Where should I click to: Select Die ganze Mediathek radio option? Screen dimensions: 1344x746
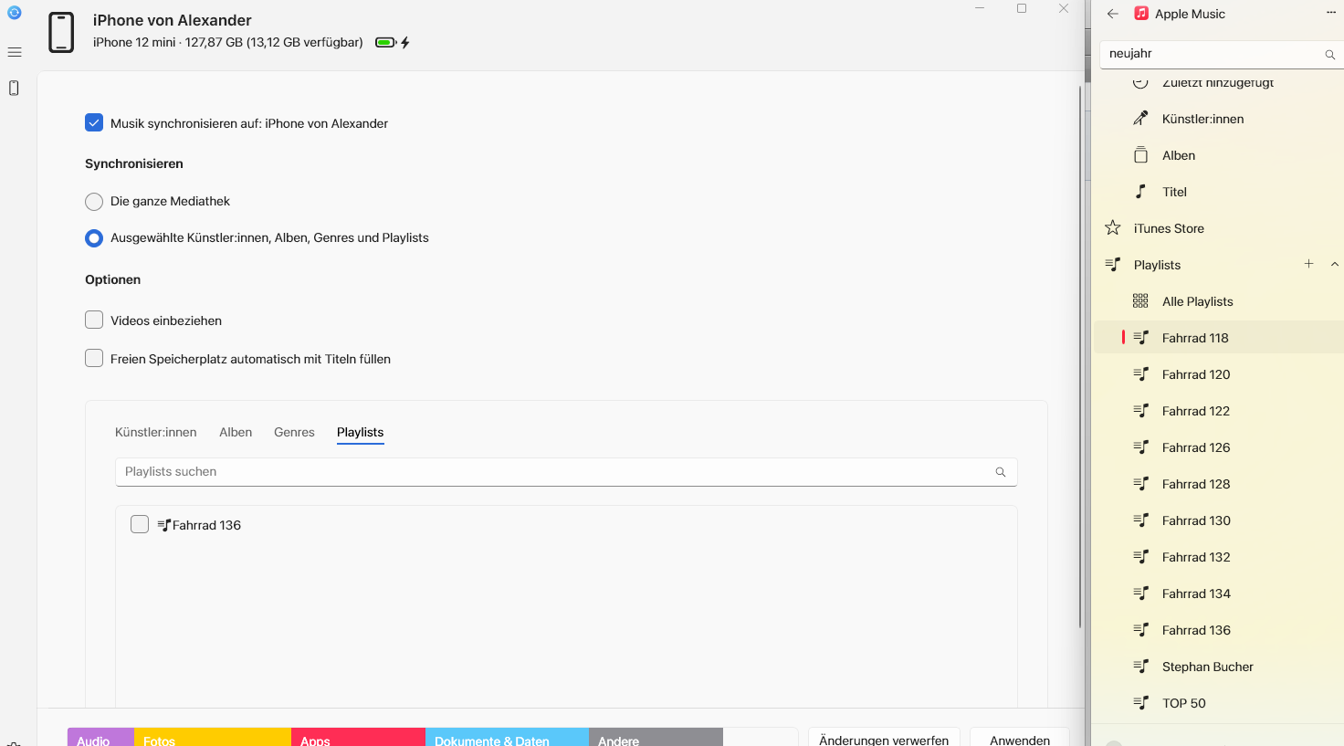[94, 202]
